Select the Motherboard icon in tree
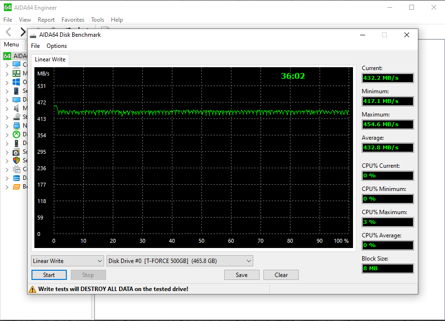Screen dimensions: 445x321 pos(16,73)
